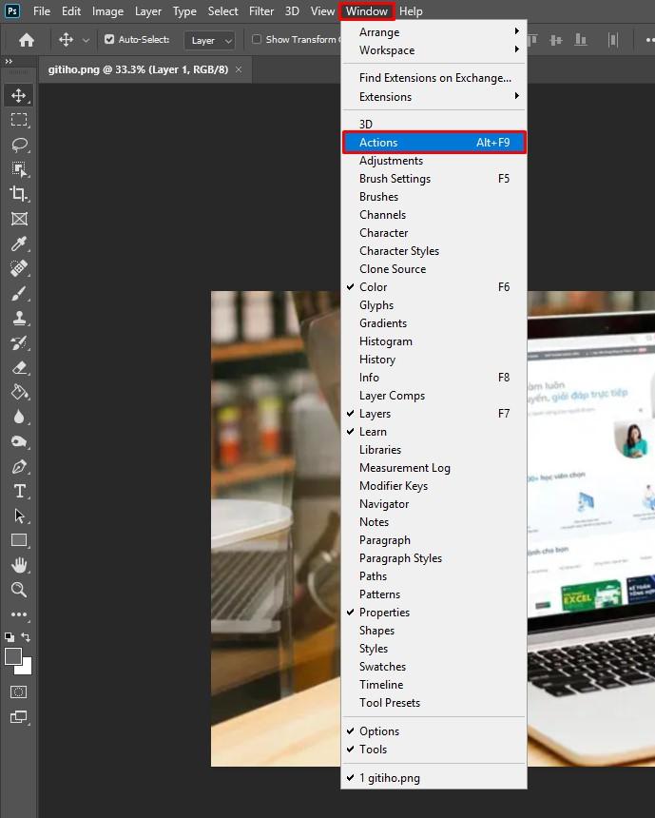Toggle the Auto-Select checkbox
Viewport: 655px width, 818px height.
pos(109,39)
